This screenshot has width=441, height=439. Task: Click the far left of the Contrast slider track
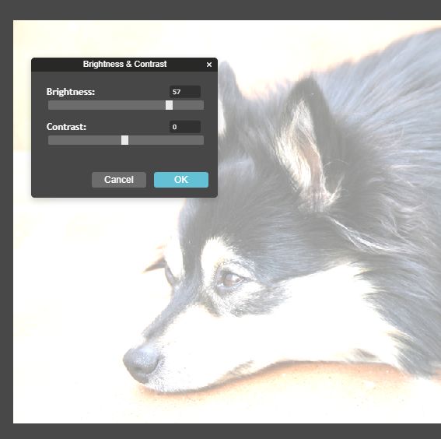pos(51,140)
